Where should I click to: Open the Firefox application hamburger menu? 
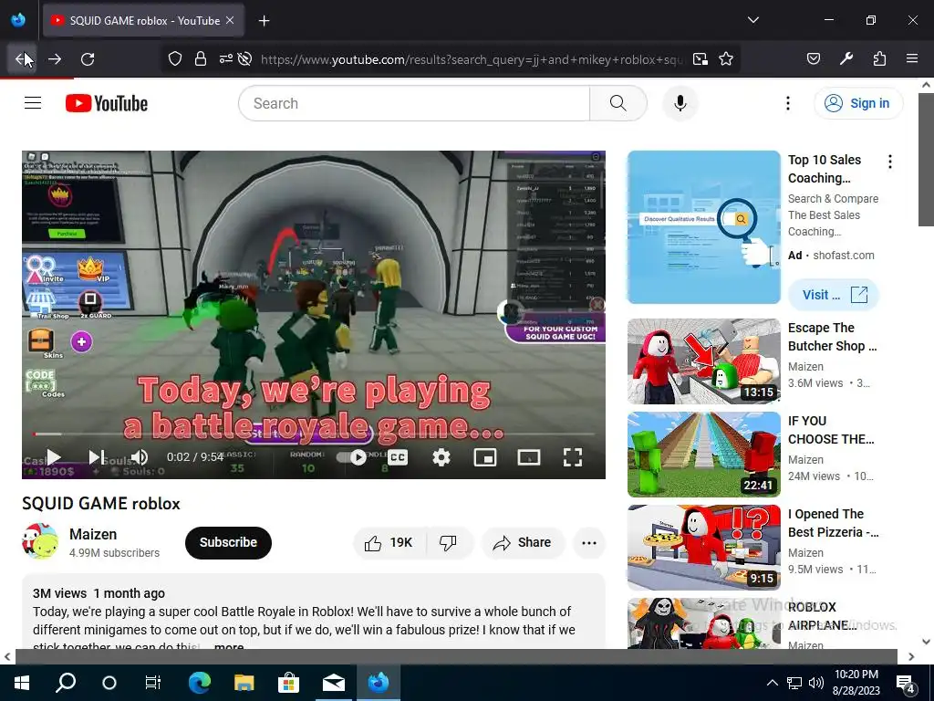pyautogui.click(x=912, y=59)
